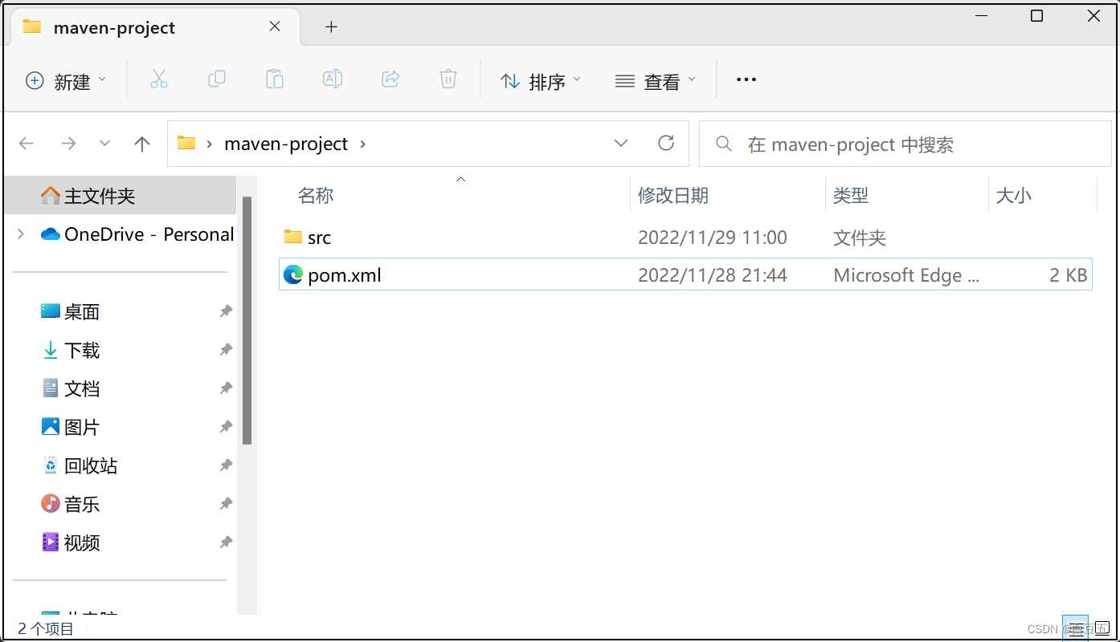Refresh the maven-project folder view

666,143
